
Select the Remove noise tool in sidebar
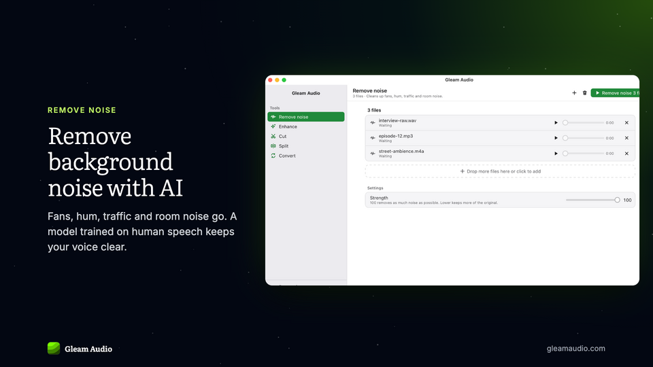(x=305, y=117)
